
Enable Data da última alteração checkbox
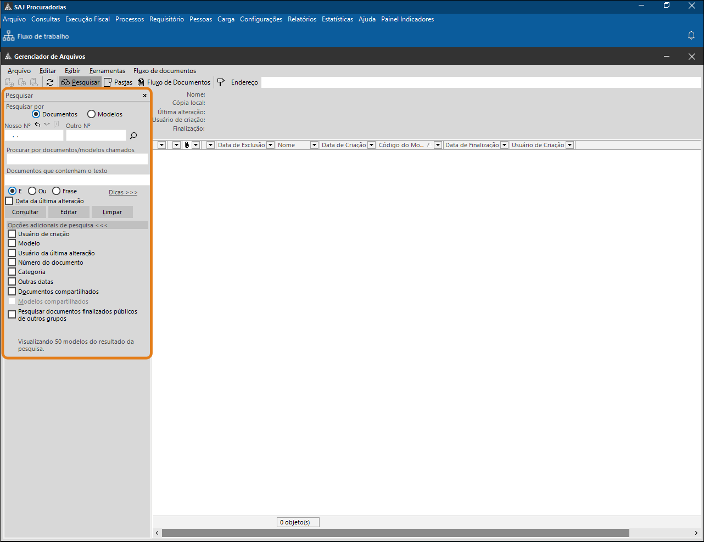(x=9, y=201)
